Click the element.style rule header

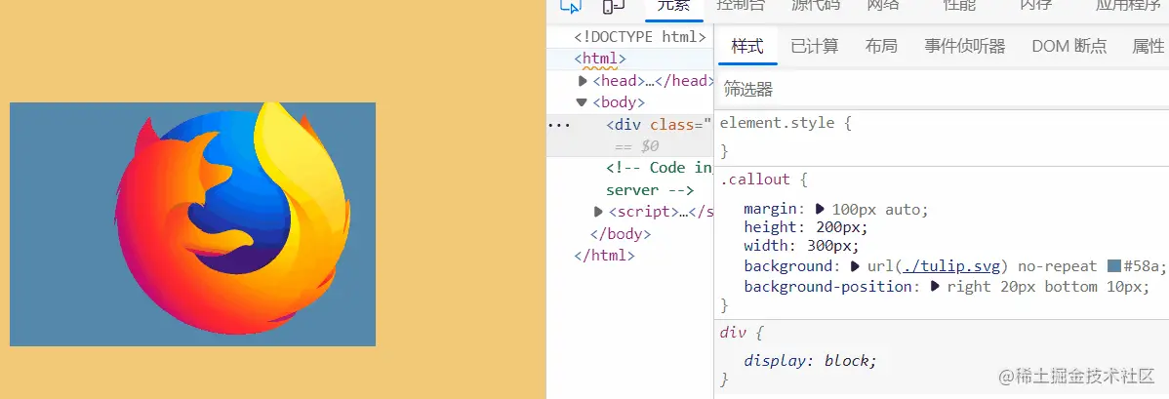point(786,122)
